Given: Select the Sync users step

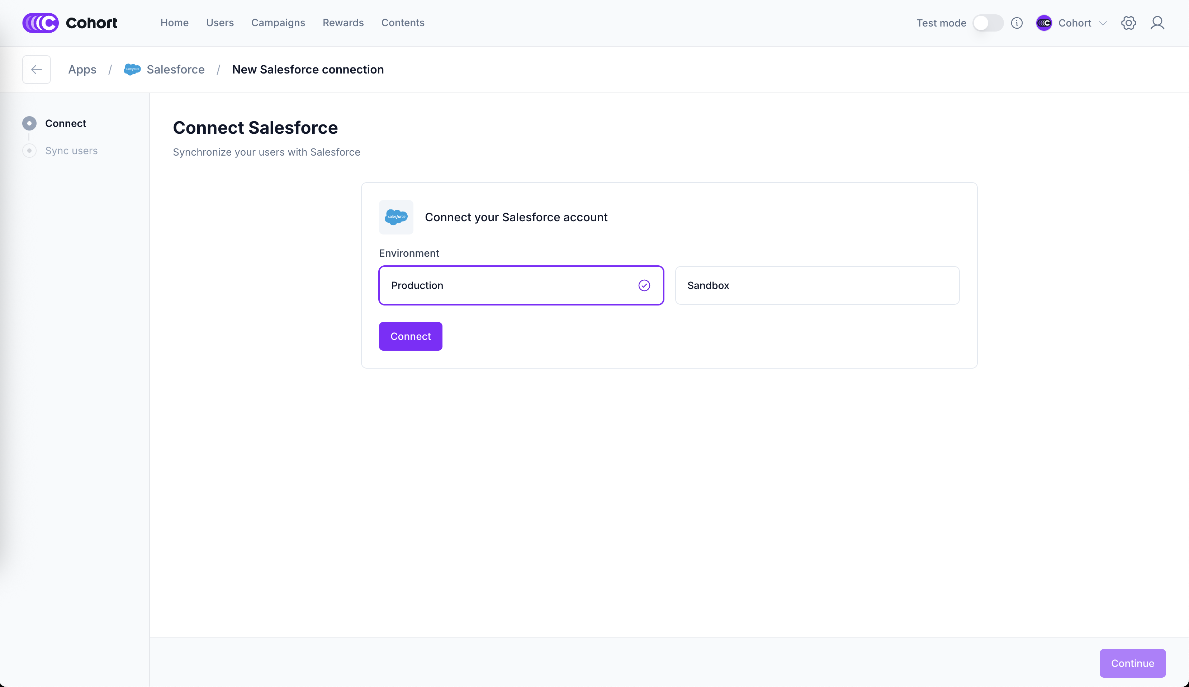Looking at the screenshot, I should point(71,151).
